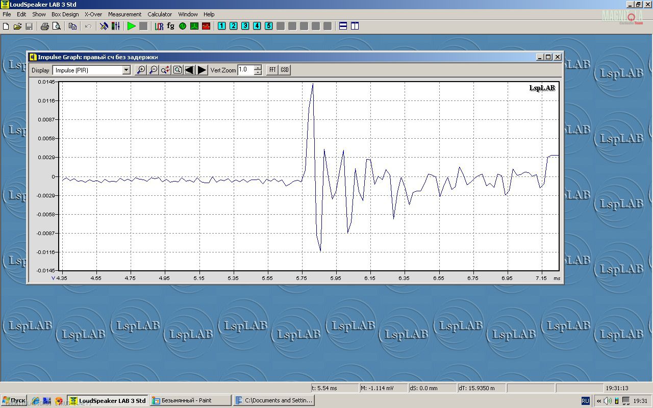Click the save floppy disk icon

tap(29, 26)
